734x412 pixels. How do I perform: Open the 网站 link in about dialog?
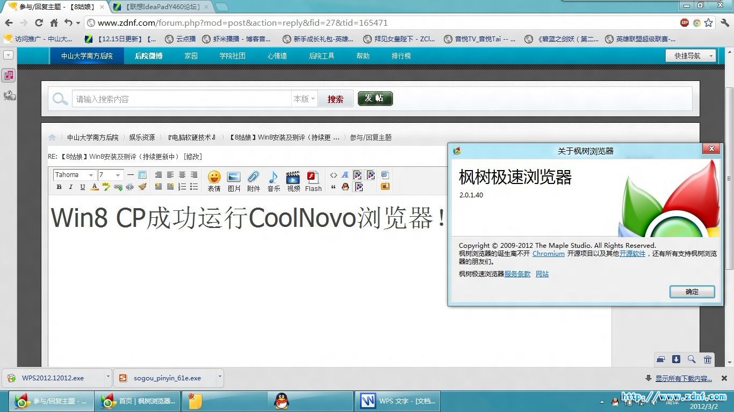click(542, 274)
